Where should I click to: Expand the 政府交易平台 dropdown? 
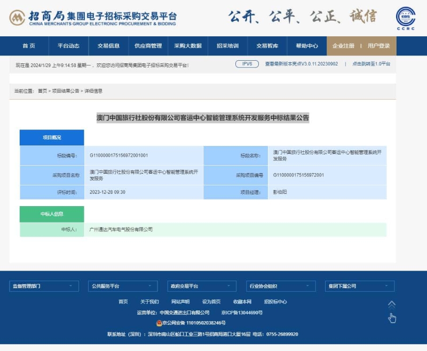tap(202, 286)
